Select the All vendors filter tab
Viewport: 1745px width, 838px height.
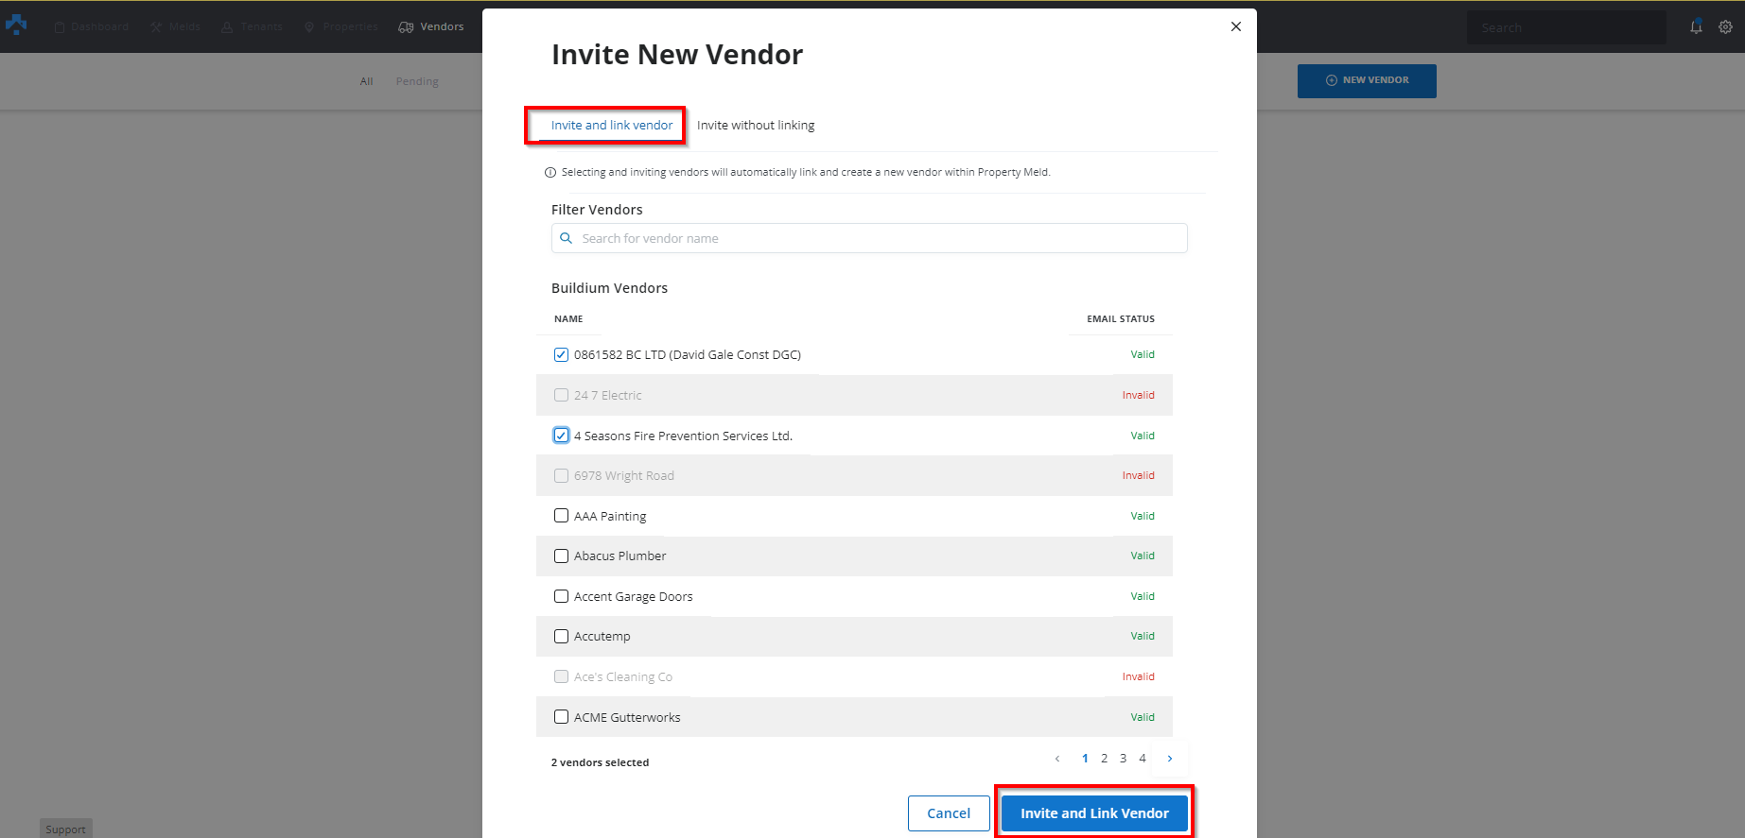click(366, 81)
